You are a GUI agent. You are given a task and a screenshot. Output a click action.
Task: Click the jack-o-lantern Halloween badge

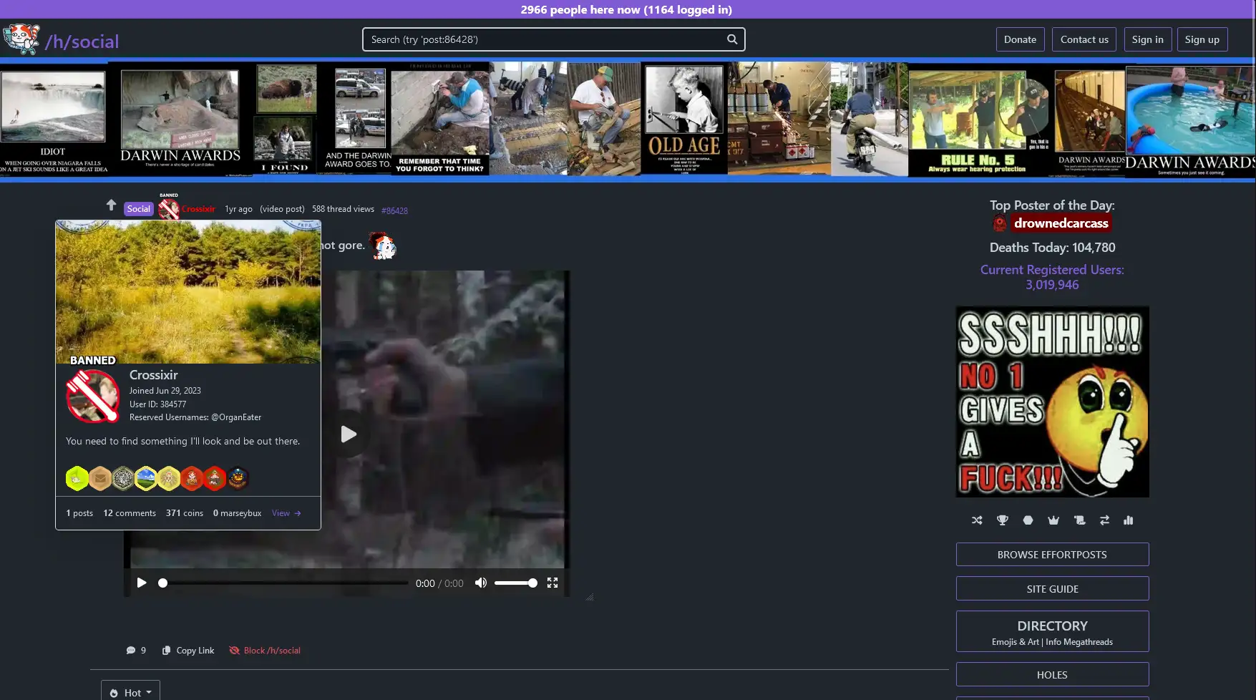238,478
